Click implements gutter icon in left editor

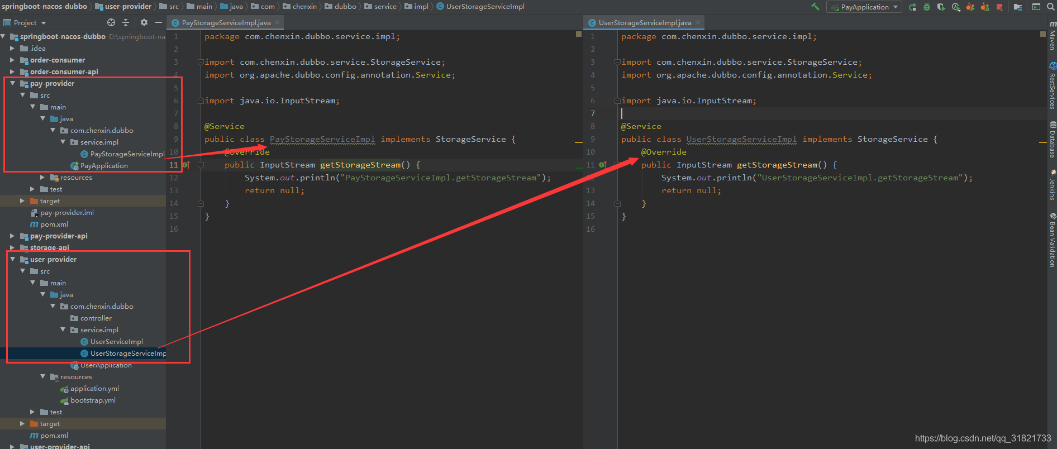pos(186,165)
